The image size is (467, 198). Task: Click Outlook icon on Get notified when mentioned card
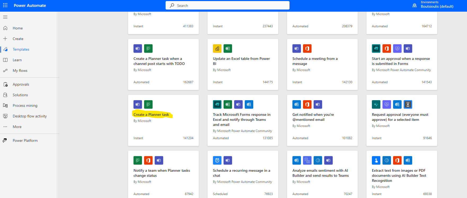coord(297,104)
